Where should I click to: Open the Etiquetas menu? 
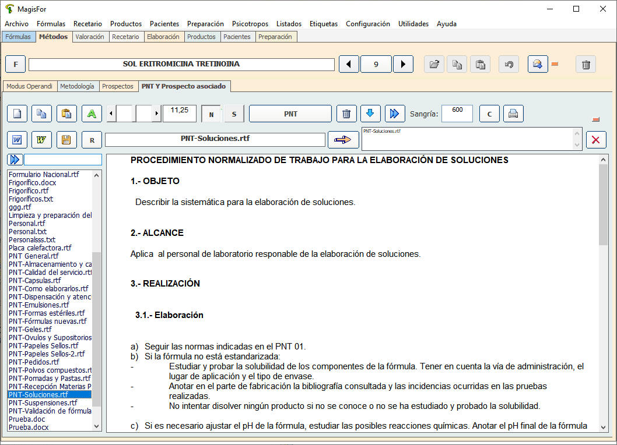(x=324, y=23)
